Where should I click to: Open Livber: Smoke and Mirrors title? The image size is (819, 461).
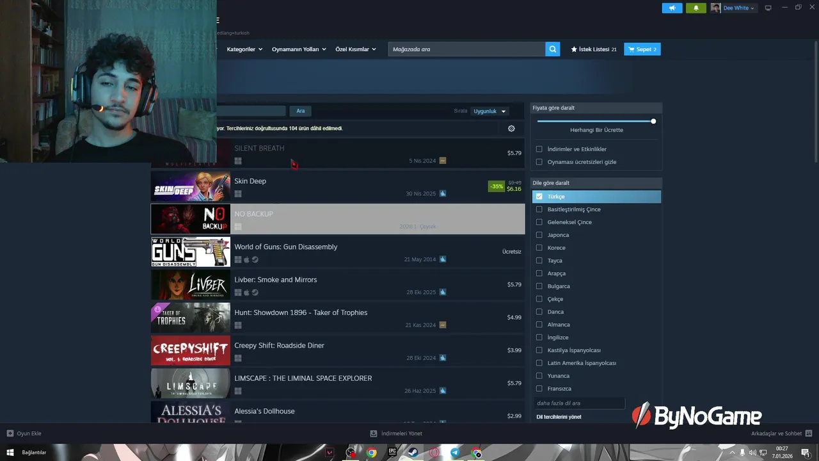(276, 280)
